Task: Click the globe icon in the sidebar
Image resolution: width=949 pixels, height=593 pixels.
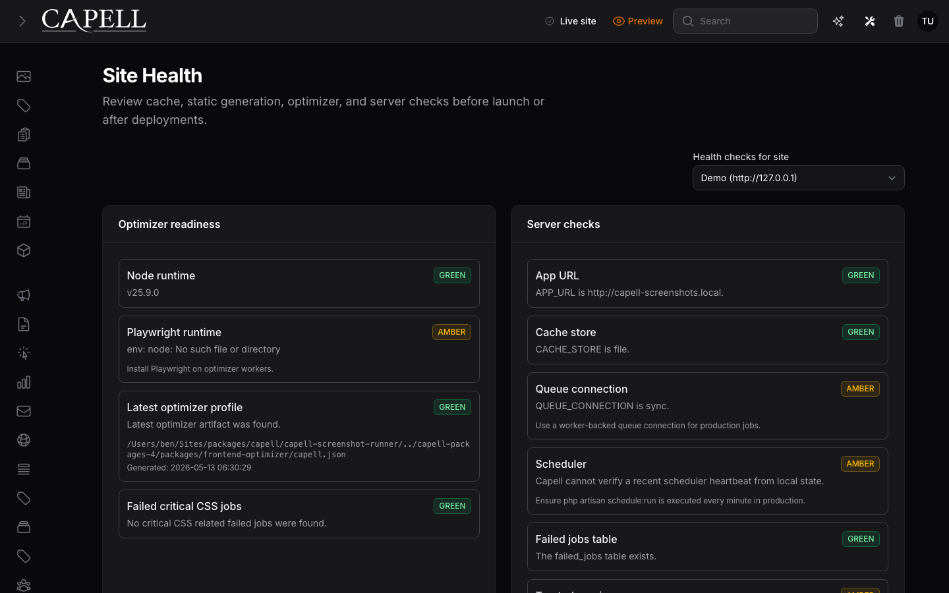Action: click(24, 440)
